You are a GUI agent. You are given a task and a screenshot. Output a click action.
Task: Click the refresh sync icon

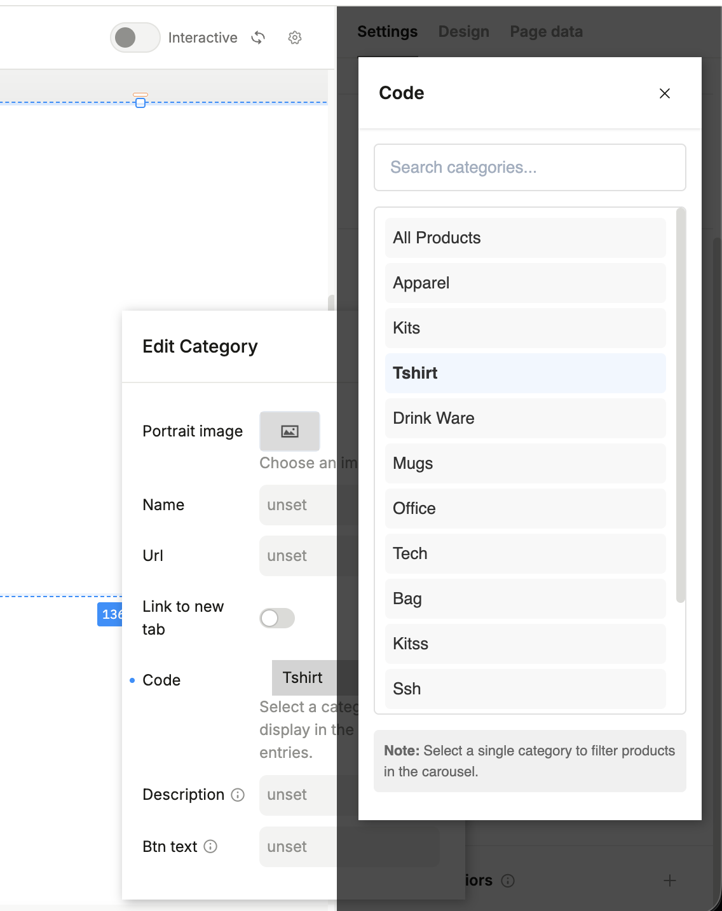click(258, 38)
